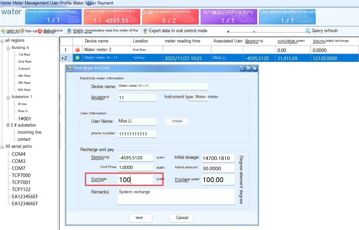
Task: Open the Water Meter Payment menu
Action: coord(93,3)
